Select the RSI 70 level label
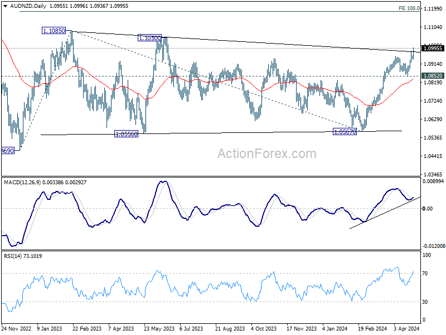446x335 pixels. pos(425,274)
